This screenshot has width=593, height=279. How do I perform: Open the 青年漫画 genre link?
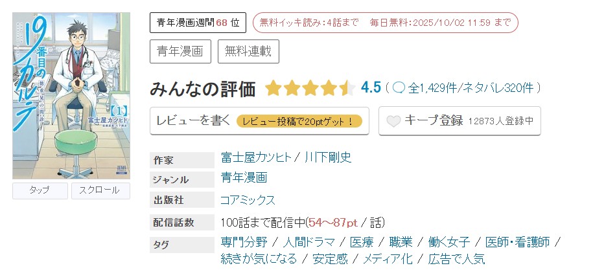tap(244, 178)
